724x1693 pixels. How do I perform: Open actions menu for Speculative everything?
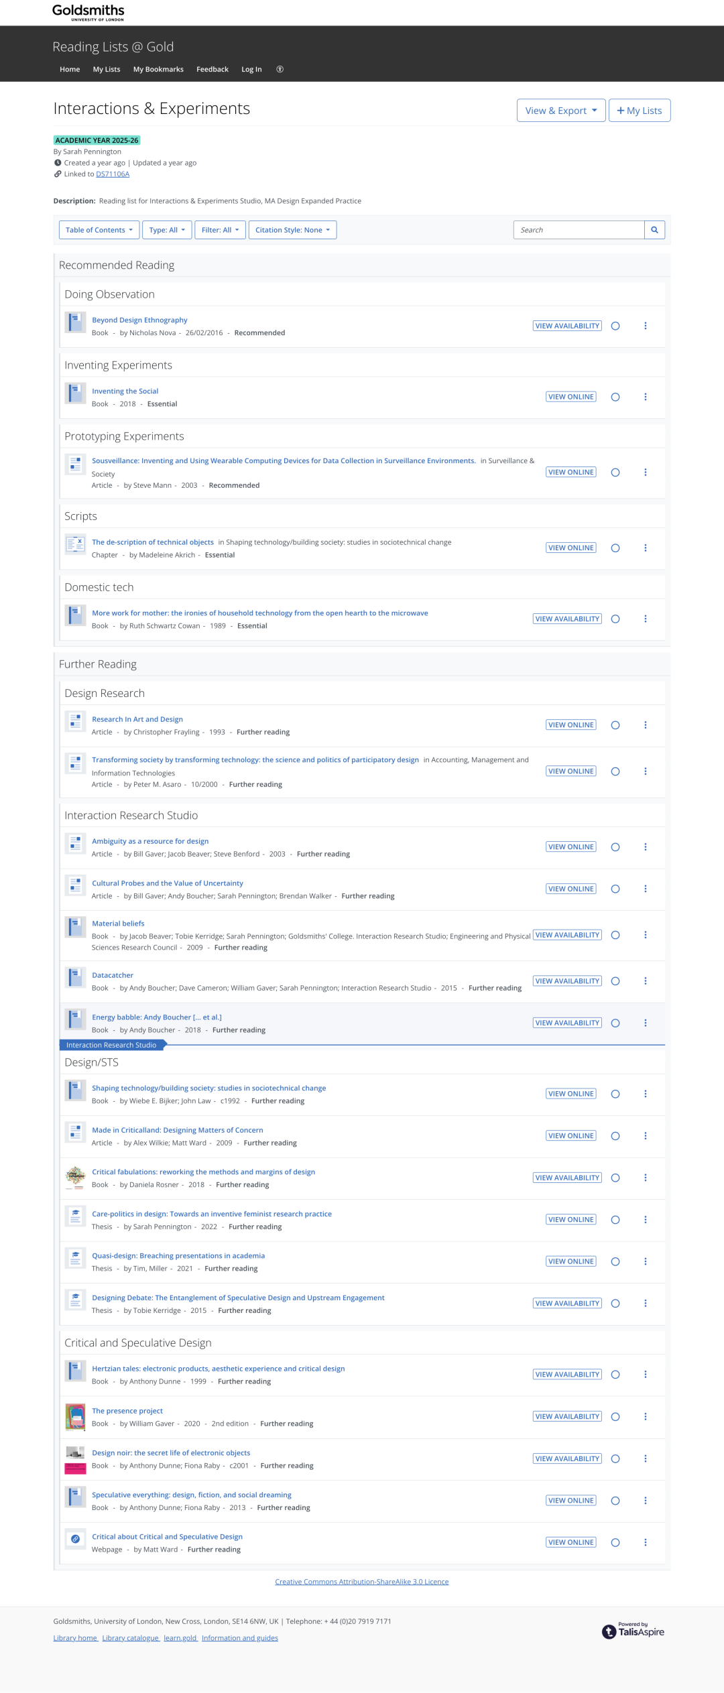click(x=646, y=1501)
